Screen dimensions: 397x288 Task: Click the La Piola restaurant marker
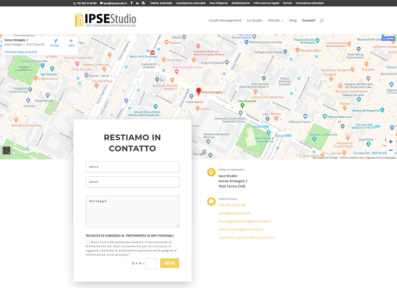(198, 108)
